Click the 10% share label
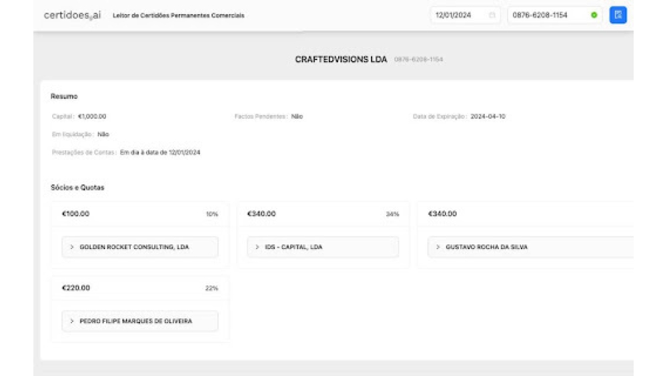The width and height of the screenshot is (667, 376). (212, 214)
